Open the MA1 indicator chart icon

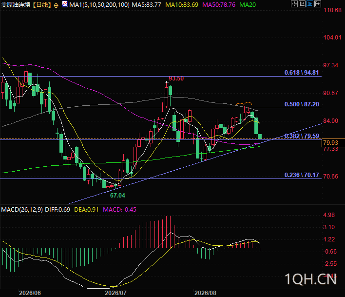tap(65, 4)
